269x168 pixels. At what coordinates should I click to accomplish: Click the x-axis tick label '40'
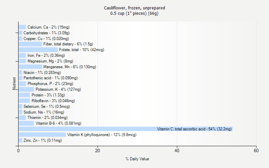(177, 151)
